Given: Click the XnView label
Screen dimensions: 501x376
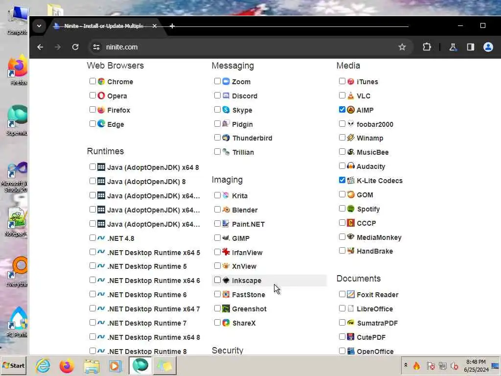Looking at the screenshot, I should [244, 266].
